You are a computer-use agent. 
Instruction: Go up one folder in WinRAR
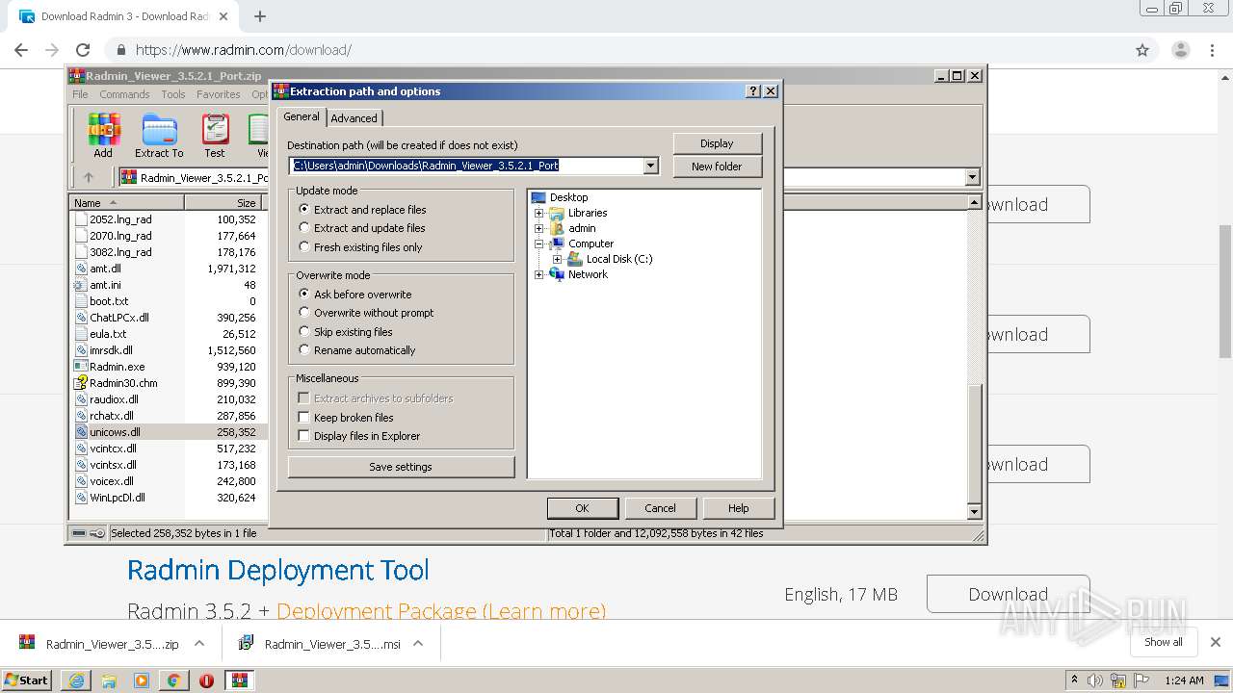[x=89, y=177]
